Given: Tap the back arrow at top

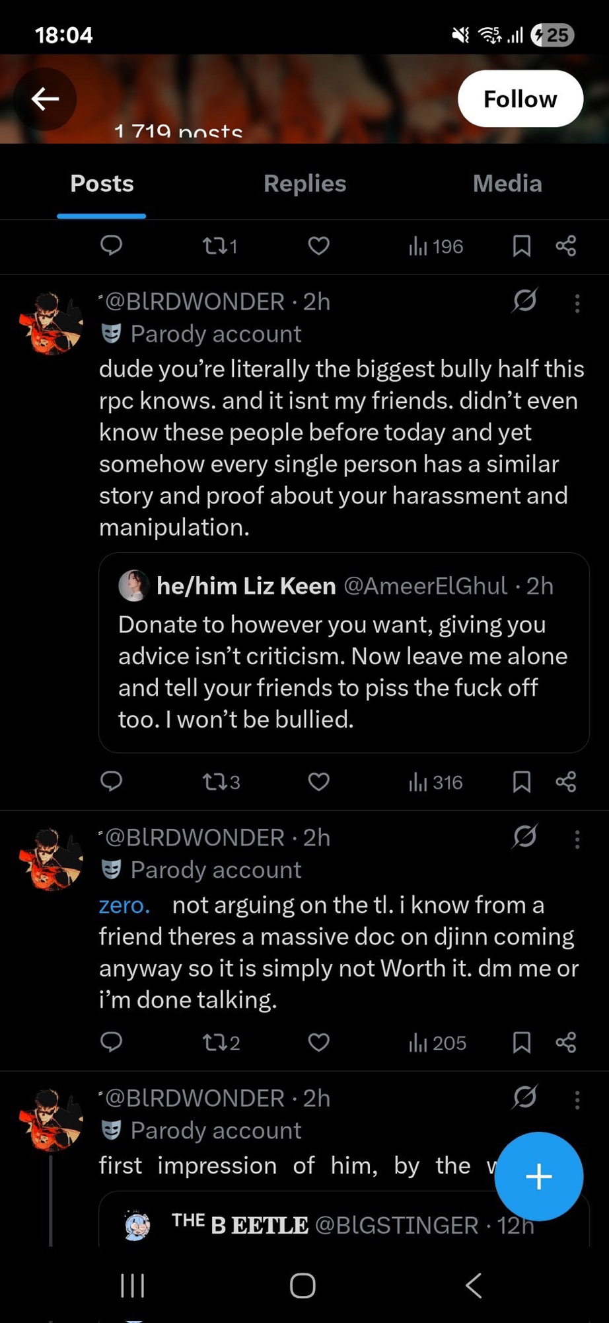Looking at the screenshot, I should (x=45, y=99).
